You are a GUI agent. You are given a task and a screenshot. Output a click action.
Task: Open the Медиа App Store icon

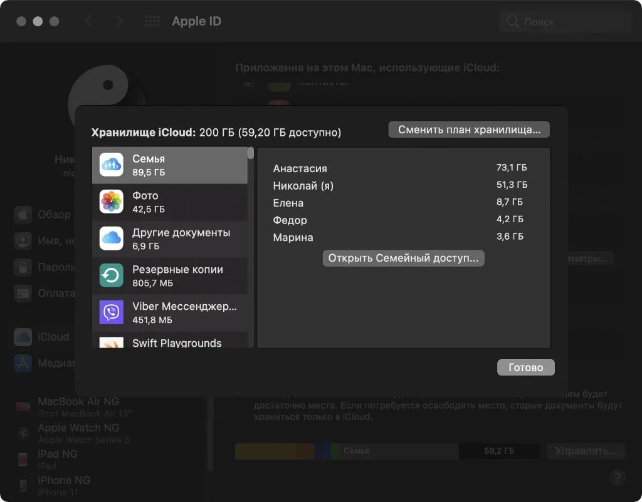pyautogui.click(x=23, y=363)
